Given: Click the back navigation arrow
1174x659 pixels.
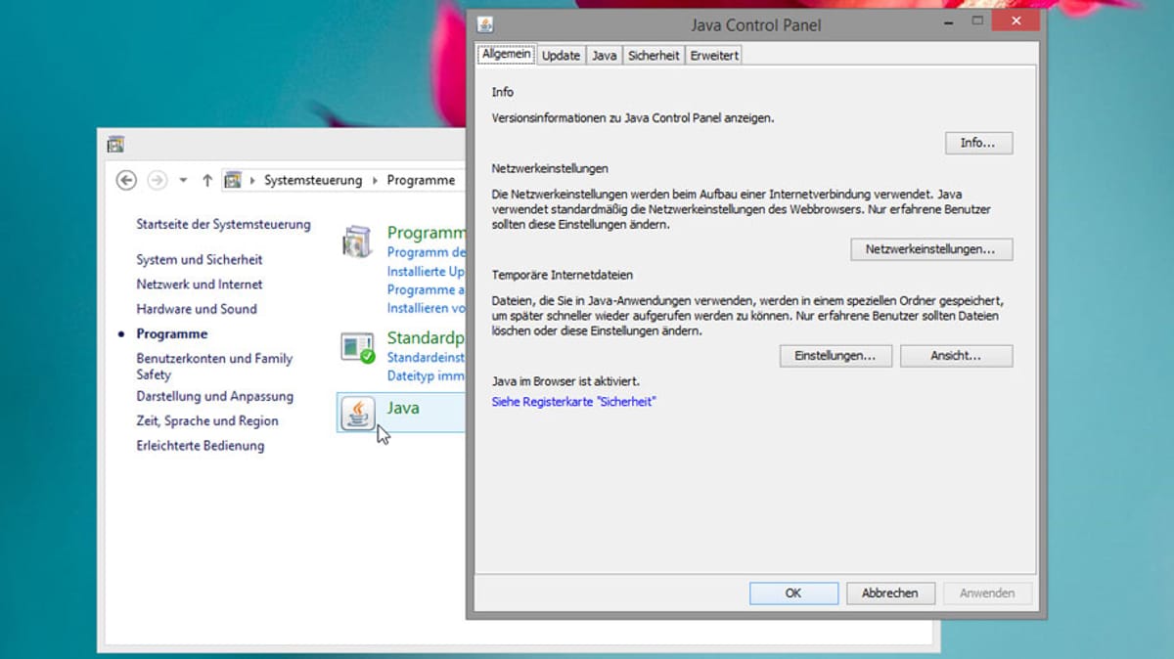Looking at the screenshot, I should coord(126,180).
